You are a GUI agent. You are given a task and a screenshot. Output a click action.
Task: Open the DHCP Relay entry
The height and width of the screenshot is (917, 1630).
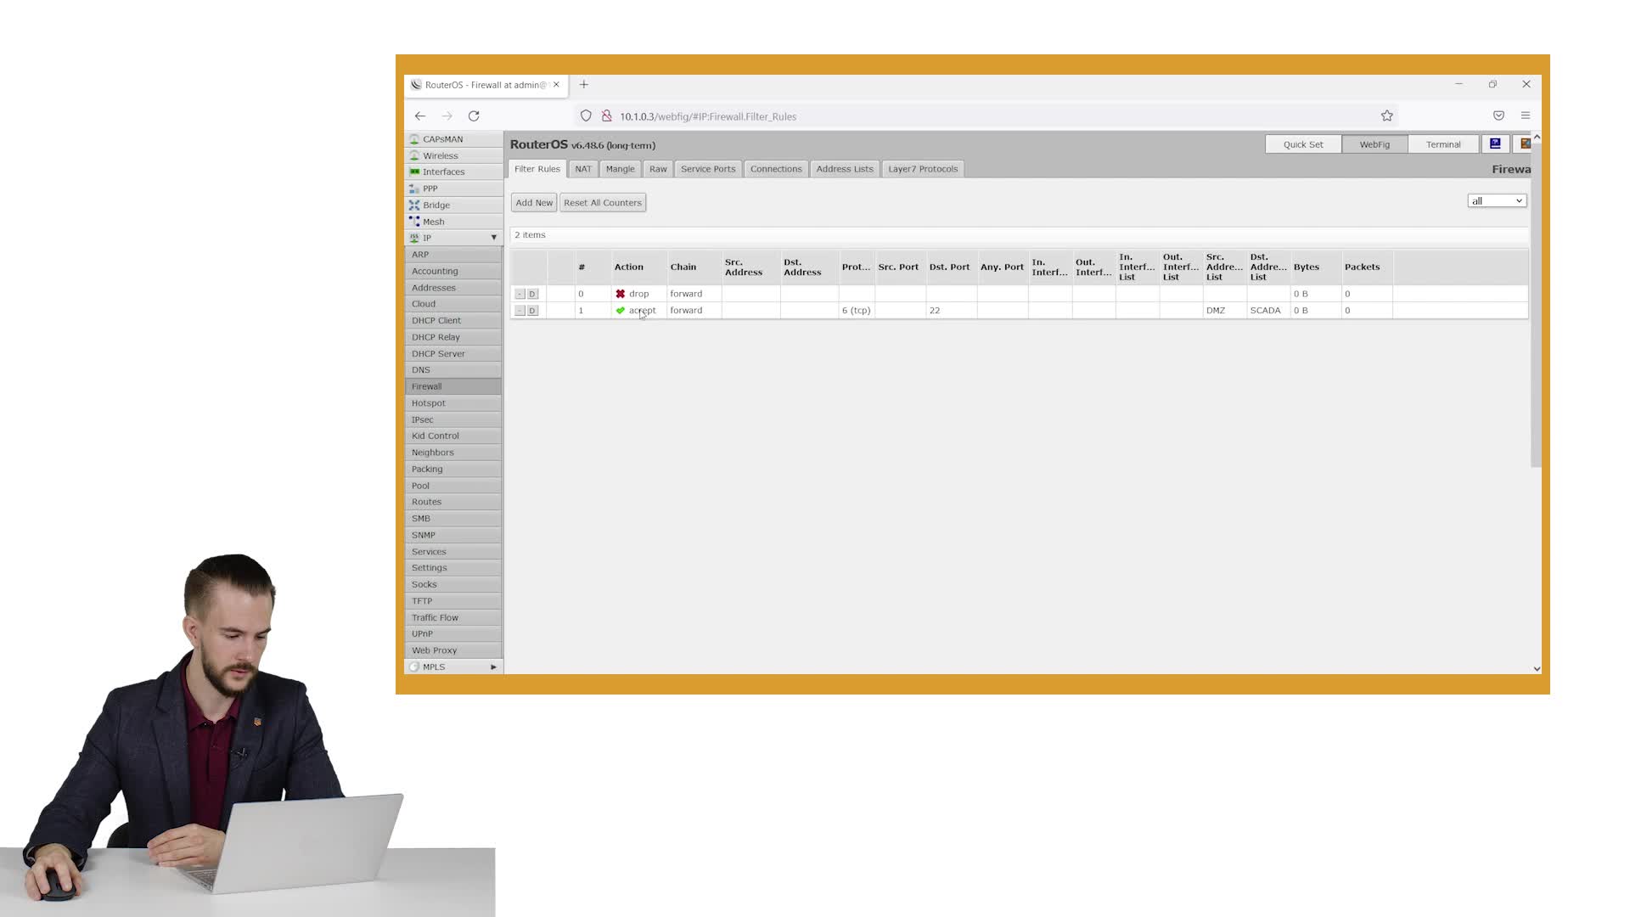[x=453, y=337]
